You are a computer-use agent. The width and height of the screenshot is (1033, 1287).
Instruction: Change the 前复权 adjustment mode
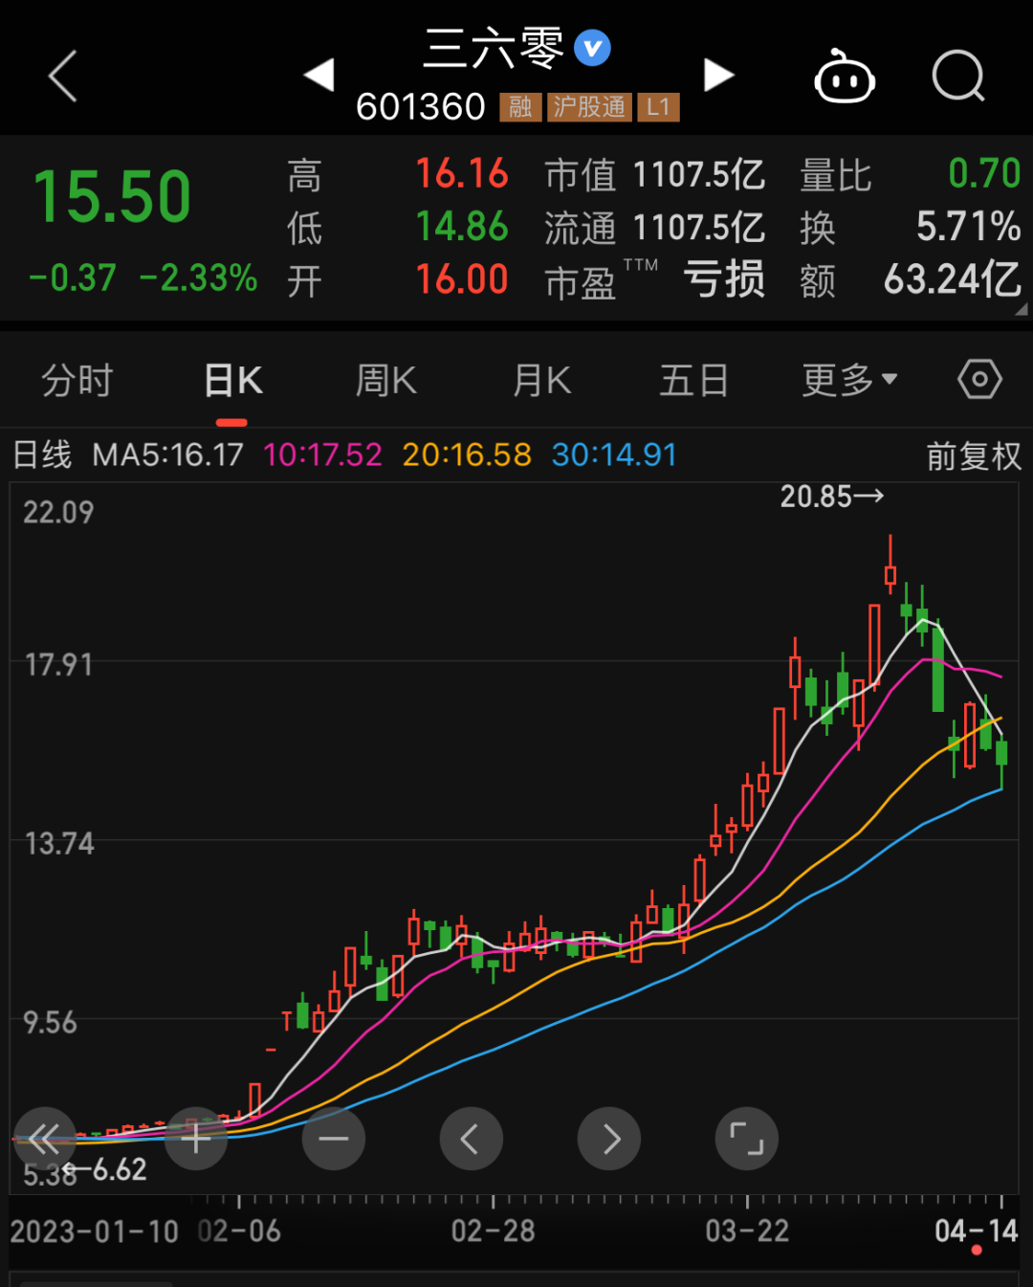point(974,456)
